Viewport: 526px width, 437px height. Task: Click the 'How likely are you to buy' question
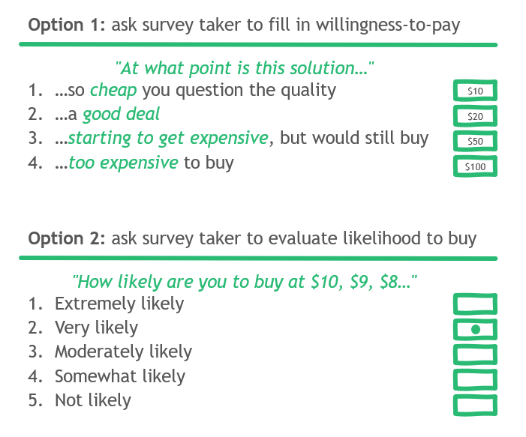pos(245,282)
